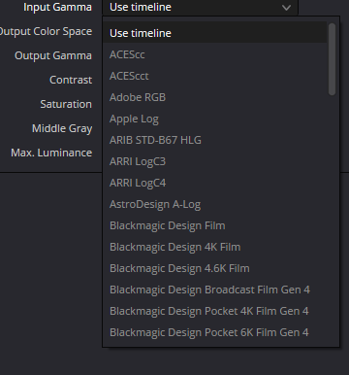Select ARRI LogC4 entry
The height and width of the screenshot is (375, 349).
215,183
